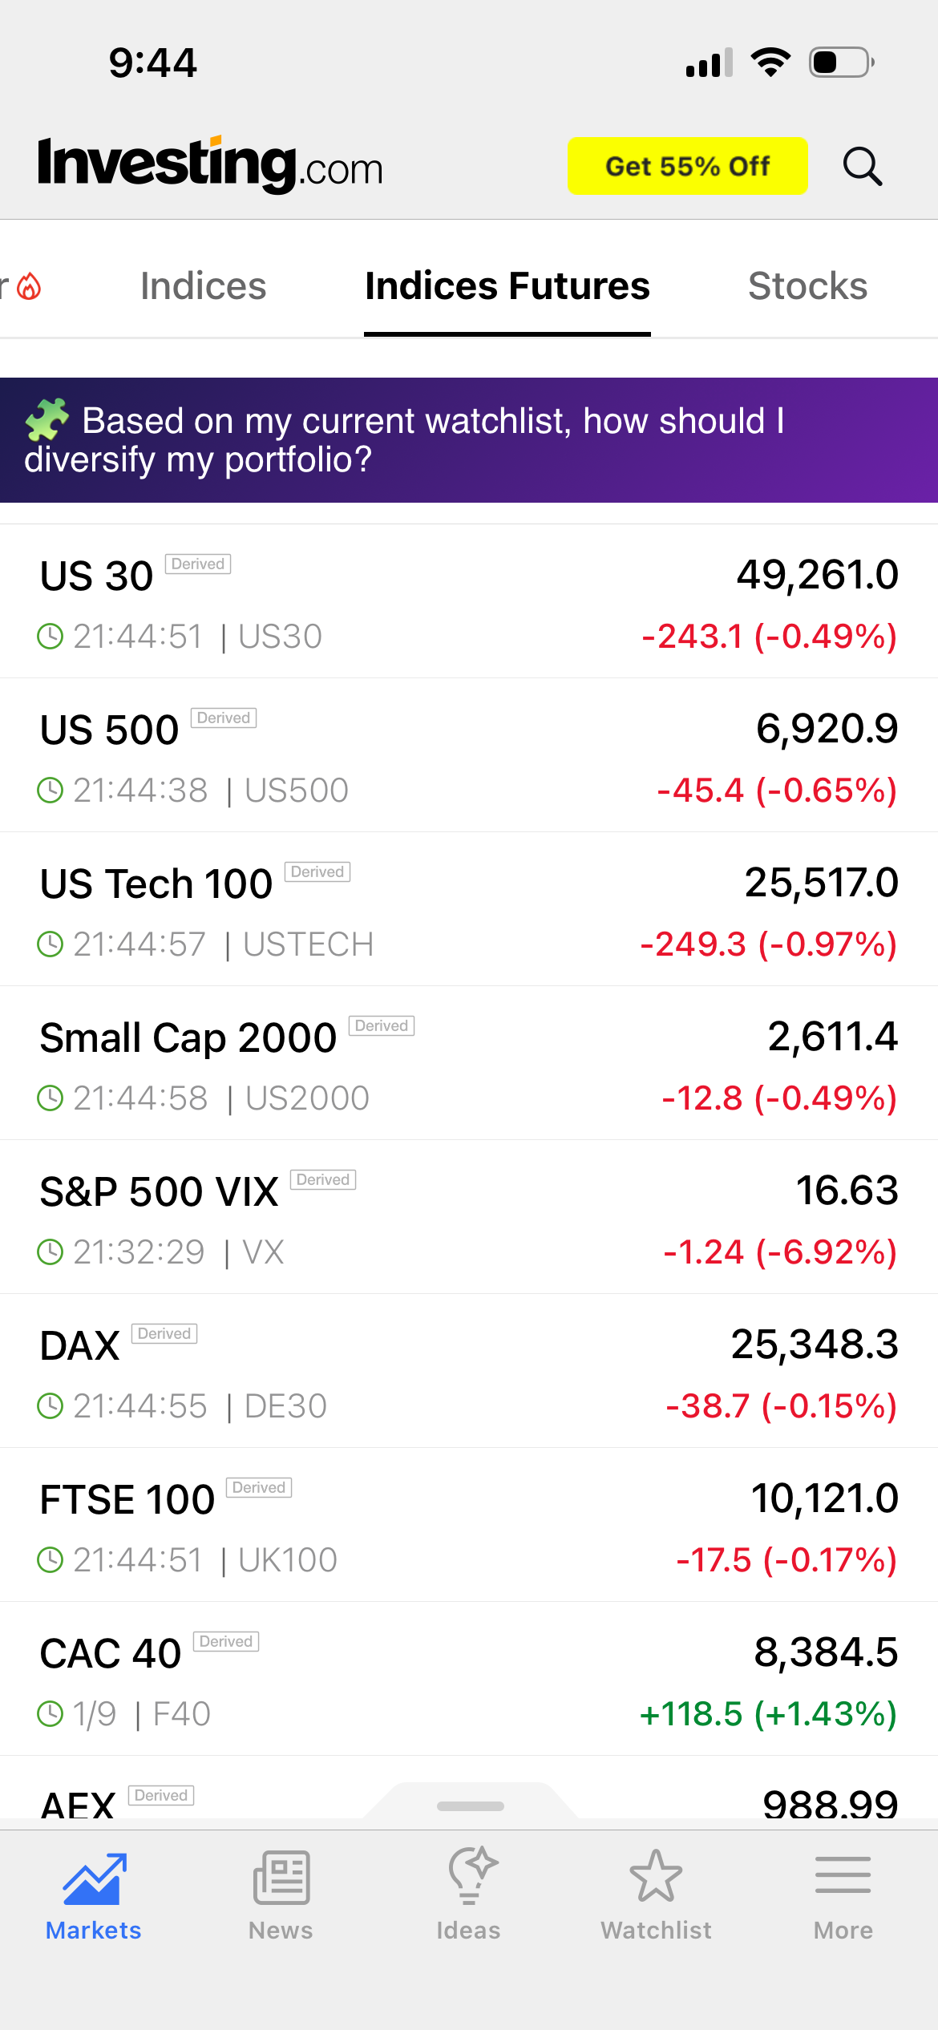Open the US 30 futures row
938x2030 pixels.
point(469,602)
